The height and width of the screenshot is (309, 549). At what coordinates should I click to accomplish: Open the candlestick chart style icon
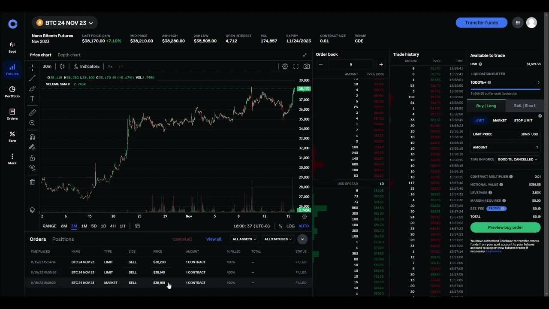pos(63,66)
